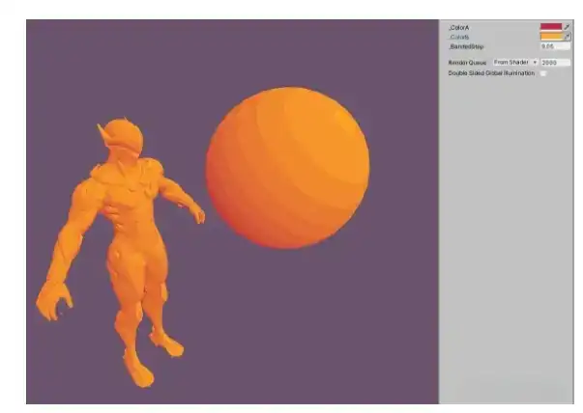
Task: Click the Render Queue label
Action: tap(467, 63)
